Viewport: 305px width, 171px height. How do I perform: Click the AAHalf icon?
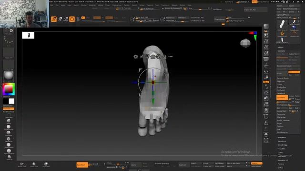click(266, 53)
